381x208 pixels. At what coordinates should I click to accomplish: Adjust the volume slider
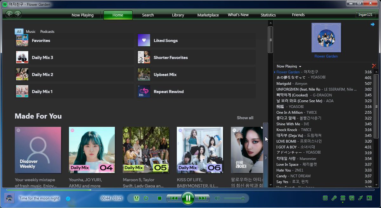tap(234, 198)
